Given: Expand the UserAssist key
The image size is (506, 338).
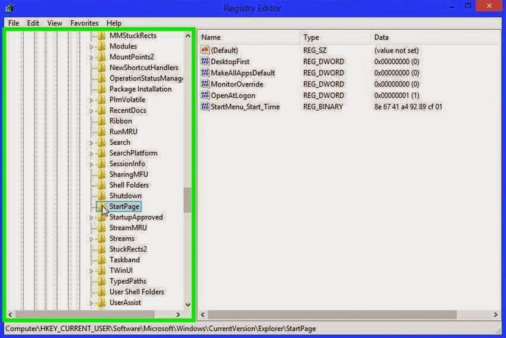Looking at the screenshot, I should (91, 303).
